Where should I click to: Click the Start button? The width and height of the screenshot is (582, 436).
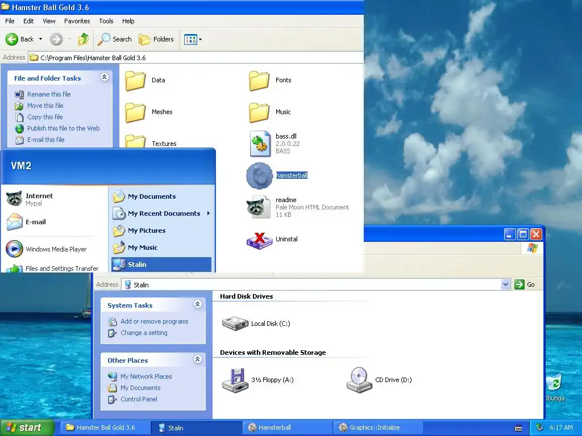[27, 427]
